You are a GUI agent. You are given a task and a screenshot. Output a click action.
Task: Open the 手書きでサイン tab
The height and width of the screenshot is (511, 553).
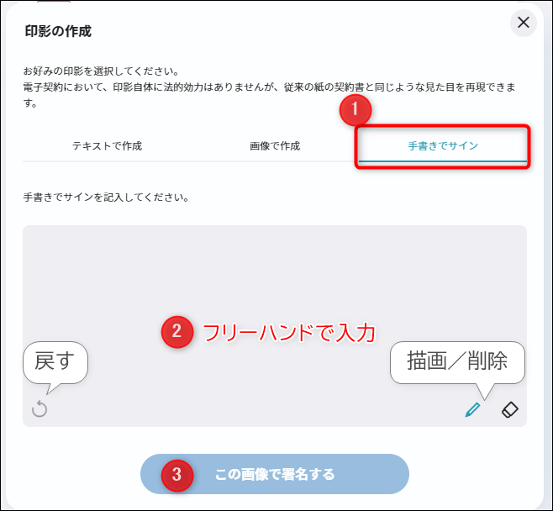[x=443, y=145]
